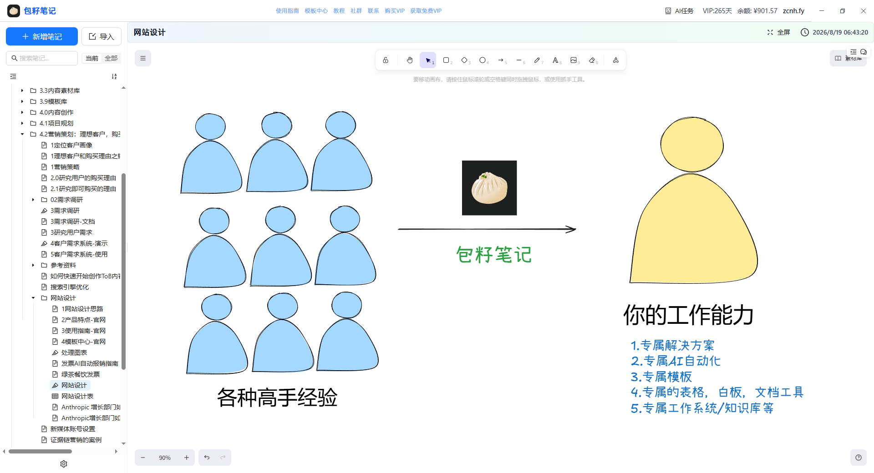Image resolution: width=874 pixels, height=473 pixels.
Task: Click the sidebar vertical scrollbar
Action: (x=123, y=271)
